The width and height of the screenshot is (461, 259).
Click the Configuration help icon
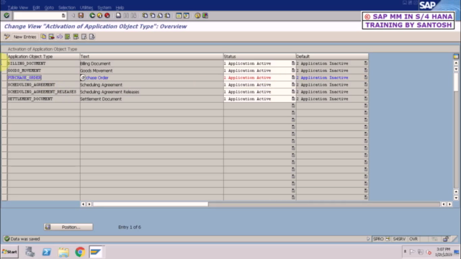tap(92, 37)
